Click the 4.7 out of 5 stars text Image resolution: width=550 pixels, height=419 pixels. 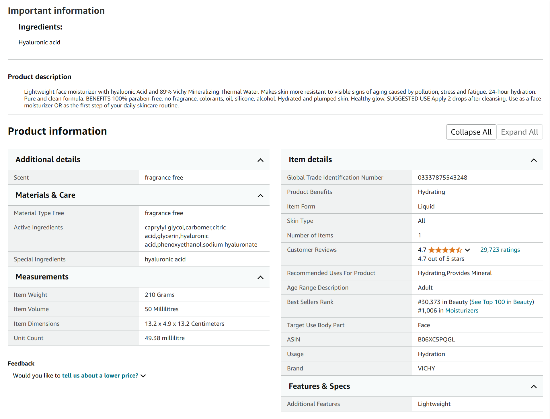441,259
